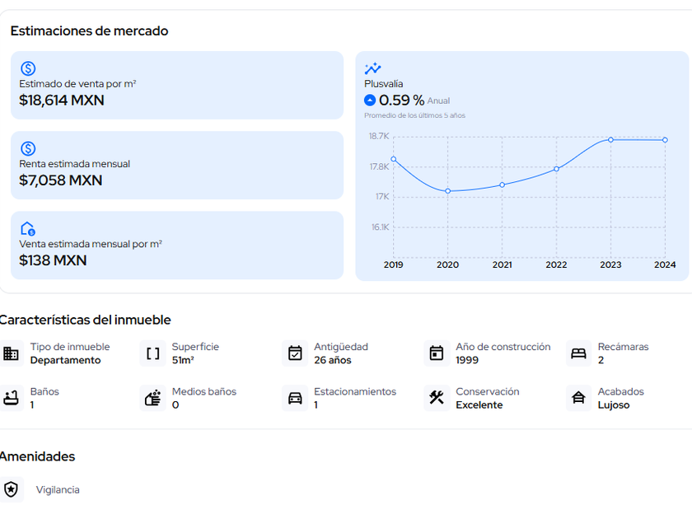Click the $18,614 MXN sale estimate card
The width and height of the screenshot is (692, 519).
176,85
